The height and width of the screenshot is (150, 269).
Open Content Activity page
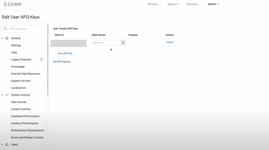coord(21,109)
